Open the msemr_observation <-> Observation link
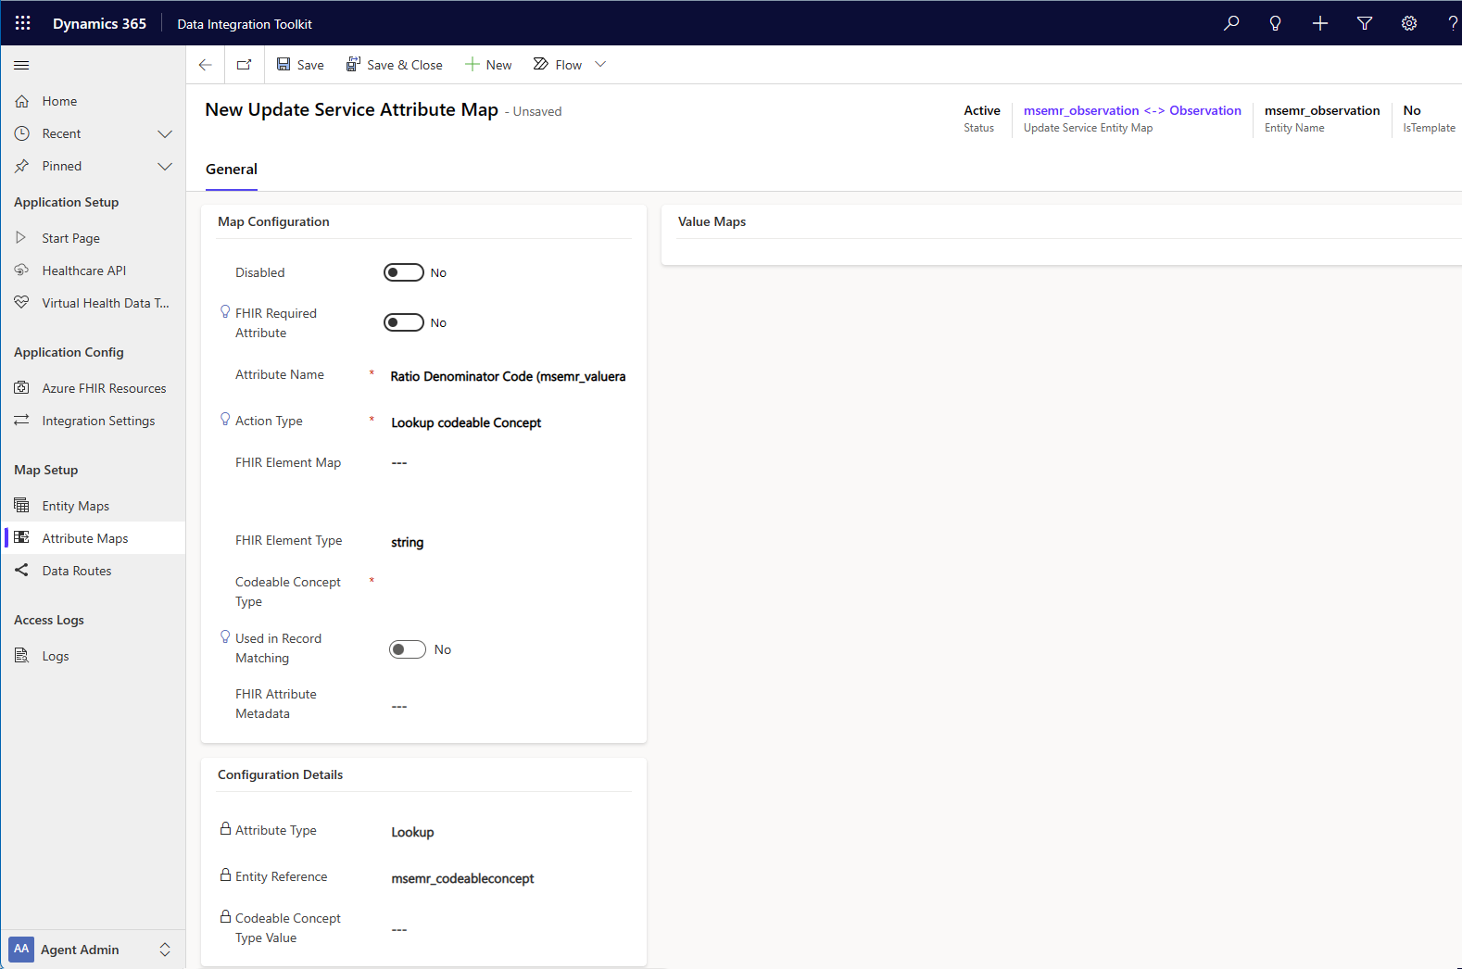This screenshot has height=969, width=1462. (x=1132, y=110)
